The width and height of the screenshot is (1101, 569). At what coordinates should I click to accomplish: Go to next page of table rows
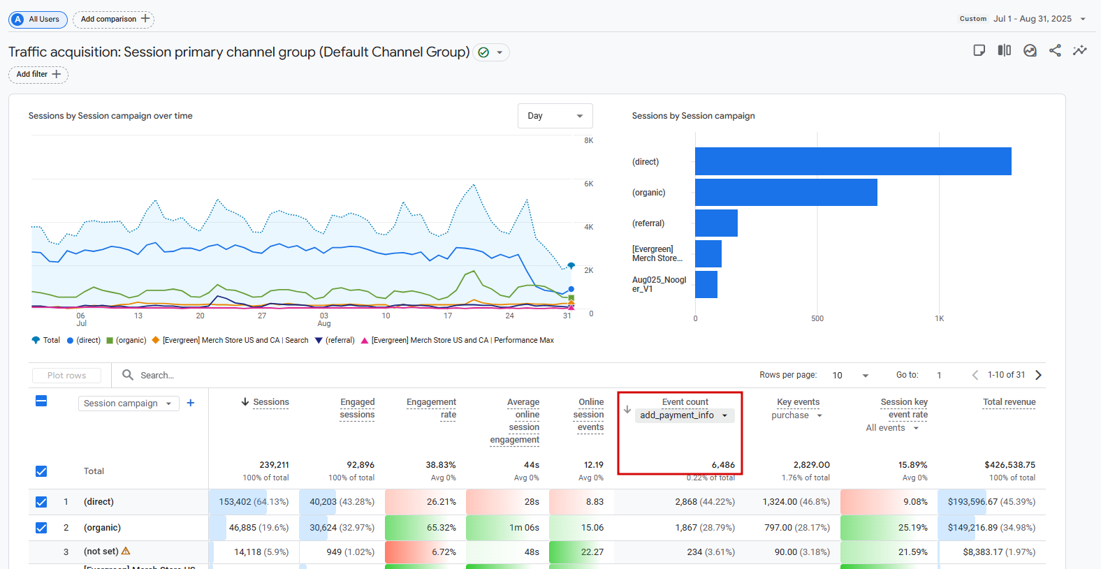(1038, 375)
